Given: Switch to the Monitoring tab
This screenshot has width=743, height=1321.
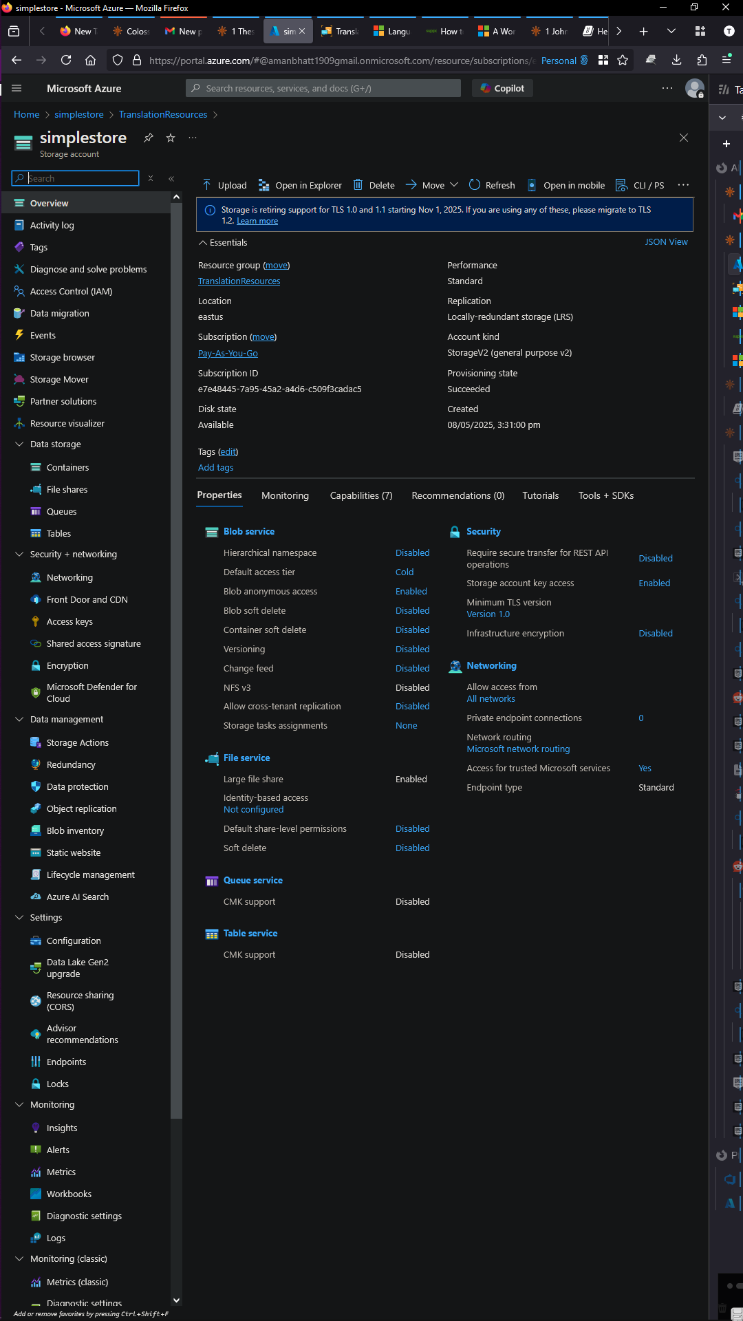Looking at the screenshot, I should [x=285, y=495].
